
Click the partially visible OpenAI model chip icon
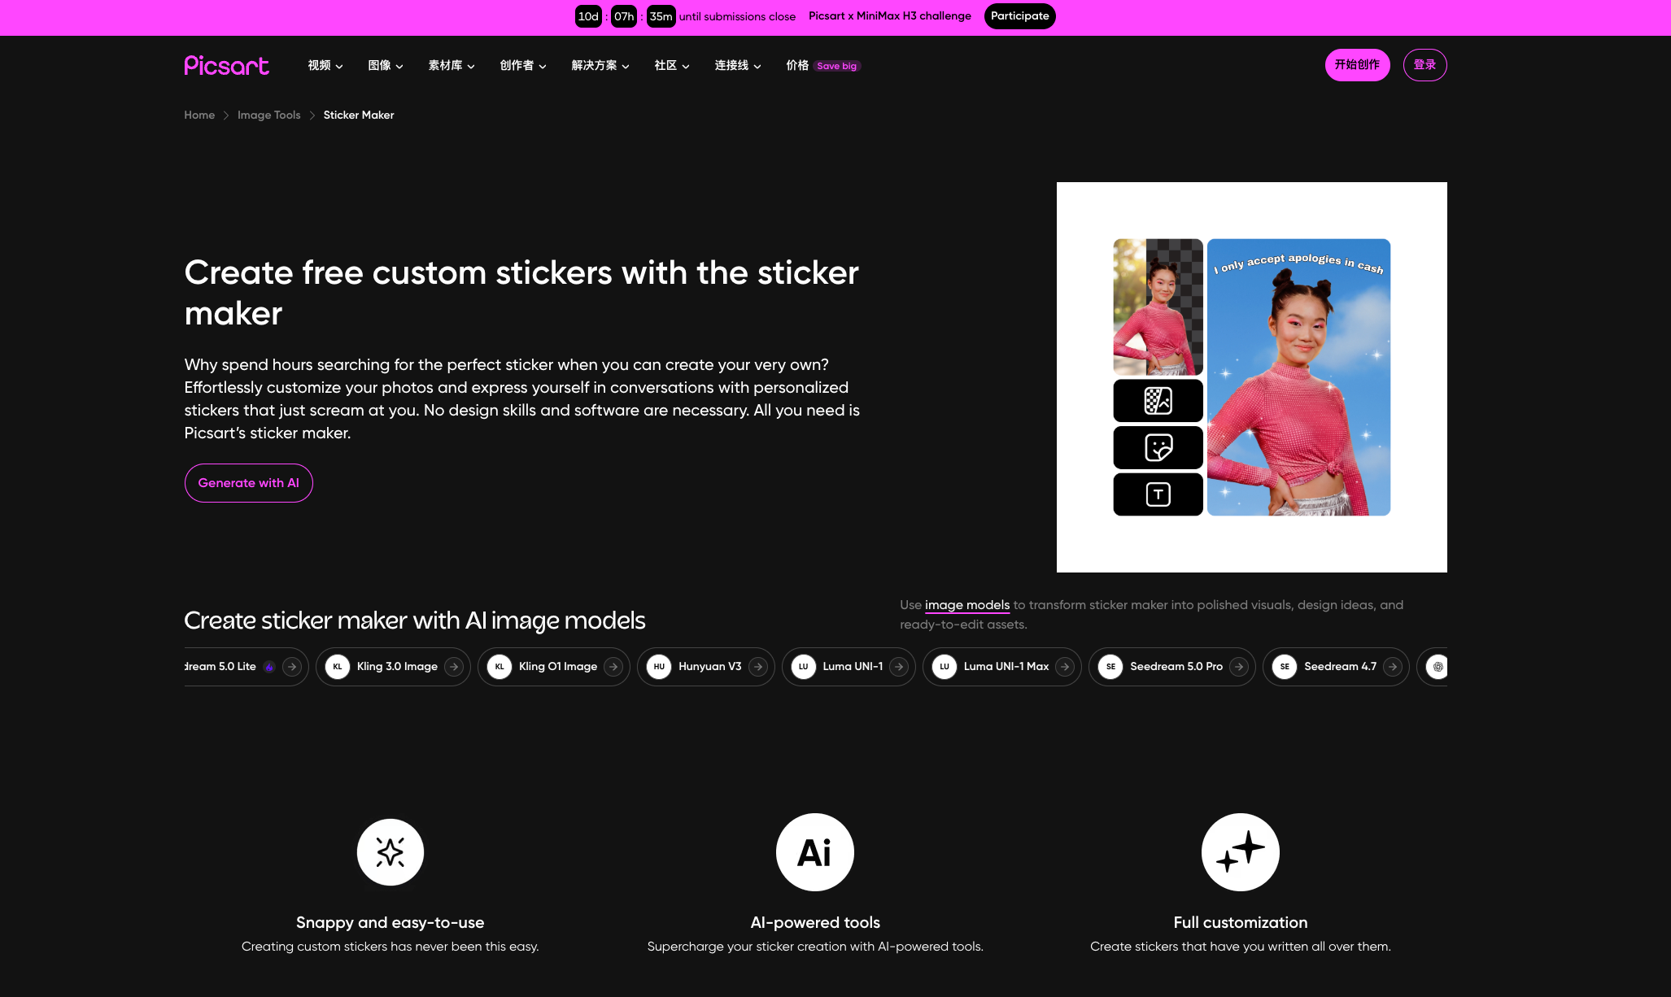pyautogui.click(x=1438, y=667)
